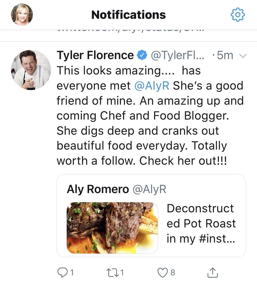Tap the blue verified badge

pos(142,56)
